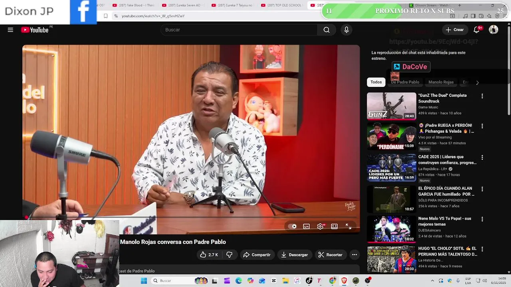This screenshot has width=511, height=287.
Task: Start voice search with microphone icon
Action: pos(347,30)
